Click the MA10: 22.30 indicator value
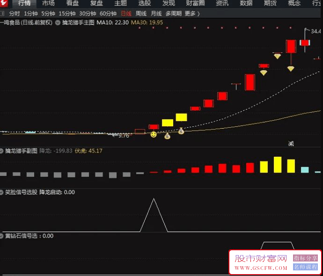The height and width of the screenshot is (276, 323). 113,22
